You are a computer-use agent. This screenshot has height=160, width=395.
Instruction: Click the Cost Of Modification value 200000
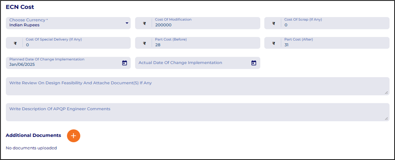pos(164,25)
